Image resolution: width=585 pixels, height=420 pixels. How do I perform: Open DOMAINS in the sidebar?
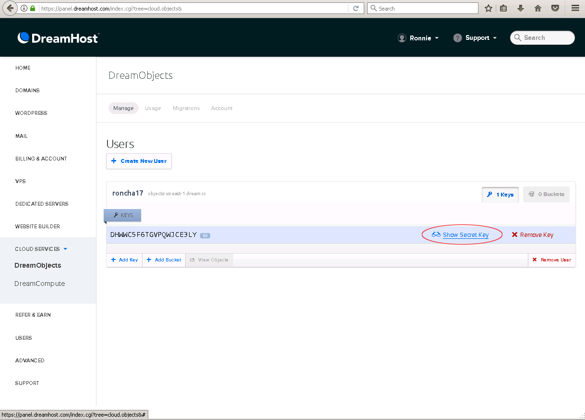click(27, 90)
